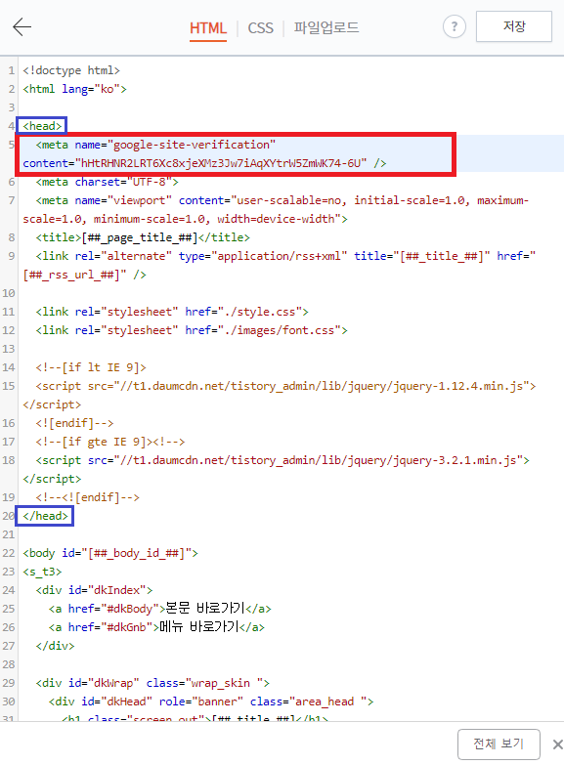Click the [if gte IE 9] comment line

[110, 441]
